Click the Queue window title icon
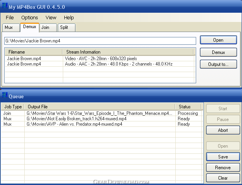242x185 pixels. tap(5, 95)
